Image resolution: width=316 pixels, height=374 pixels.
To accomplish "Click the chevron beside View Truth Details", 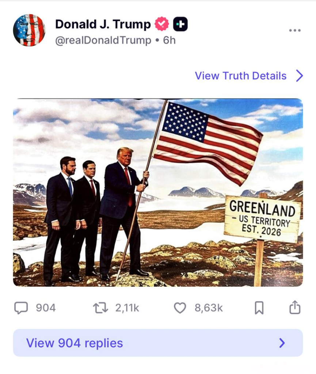I will point(300,76).
